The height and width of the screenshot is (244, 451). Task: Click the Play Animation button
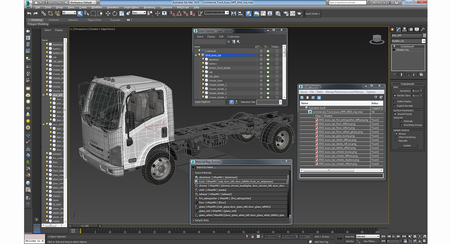click(394, 236)
